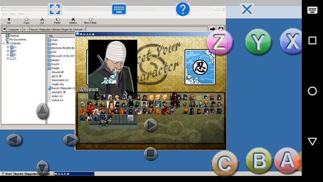Click the Delete toolbar button
The image size is (323, 182).
coord(73,21)
